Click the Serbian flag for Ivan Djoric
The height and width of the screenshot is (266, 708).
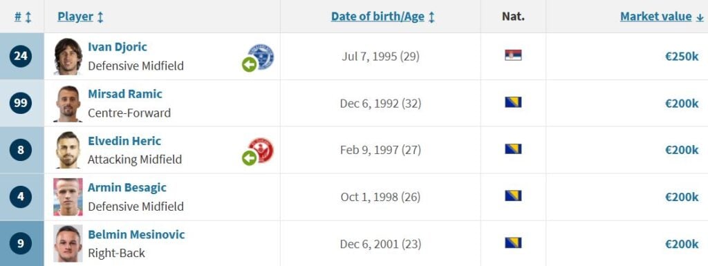pos(513,55)
